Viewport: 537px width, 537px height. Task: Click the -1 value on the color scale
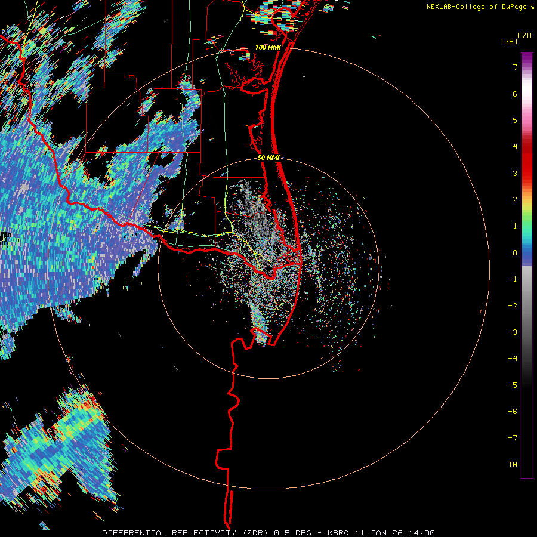coord(513,279)
